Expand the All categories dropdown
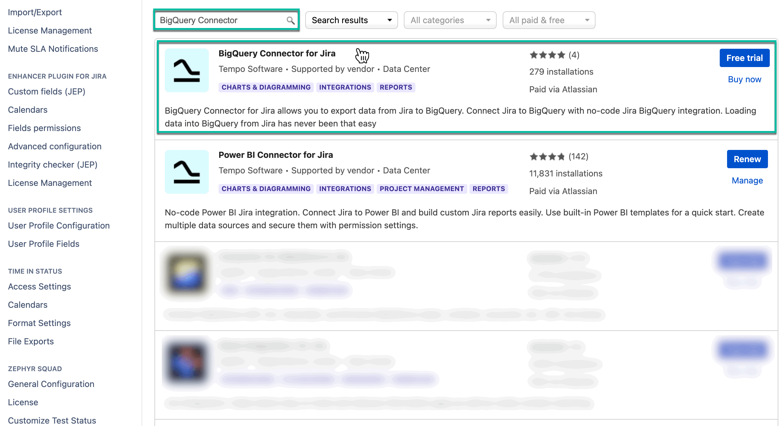 450,20
